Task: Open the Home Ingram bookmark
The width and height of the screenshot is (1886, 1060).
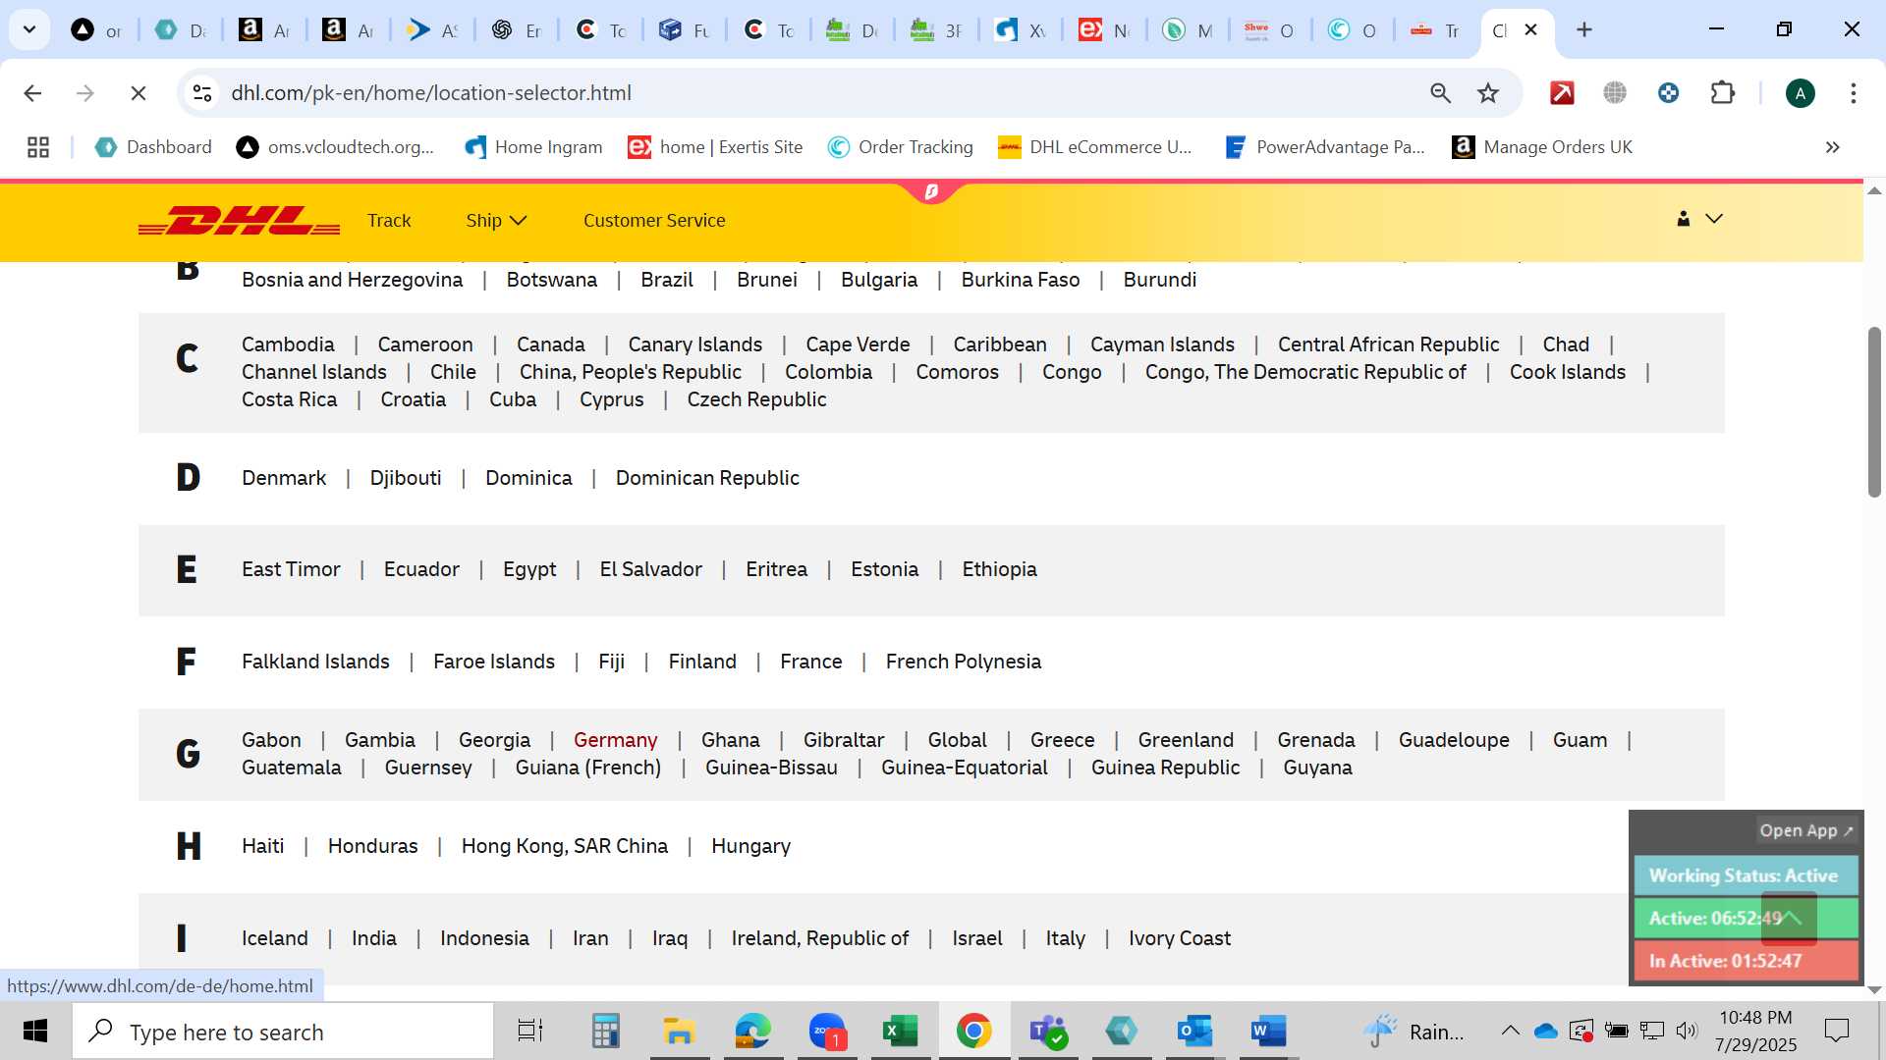Action: [534, 147]
